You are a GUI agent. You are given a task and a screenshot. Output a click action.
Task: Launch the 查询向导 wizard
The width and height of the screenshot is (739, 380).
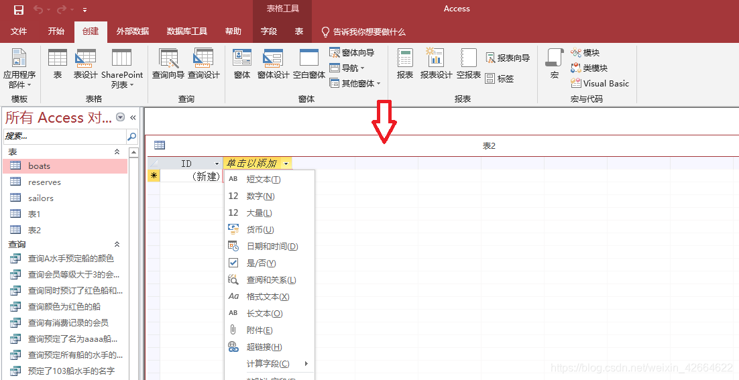coord(168,64)
